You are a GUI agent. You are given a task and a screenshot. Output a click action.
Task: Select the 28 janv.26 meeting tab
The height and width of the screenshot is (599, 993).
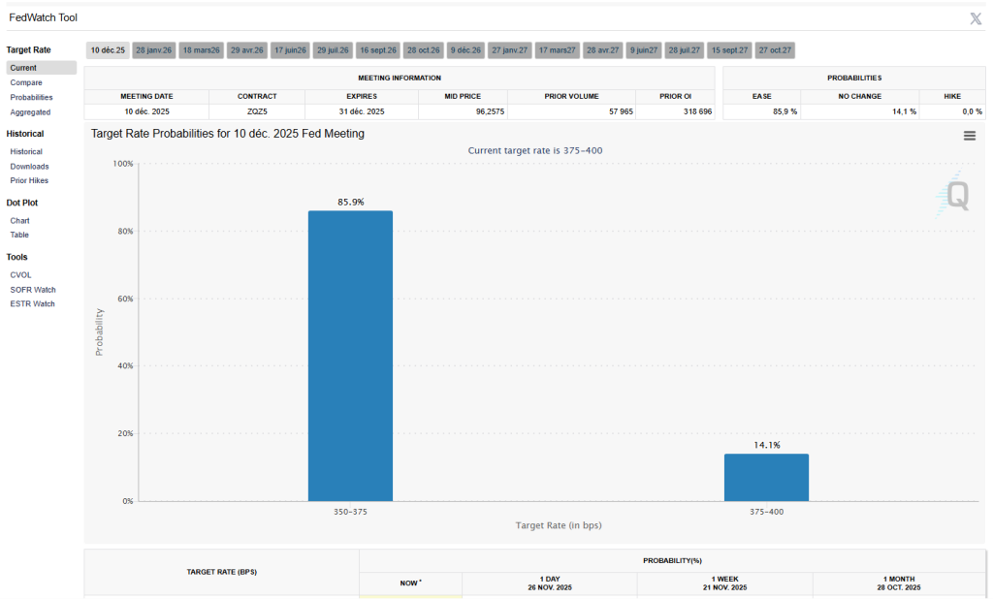[x=153, y=49]
